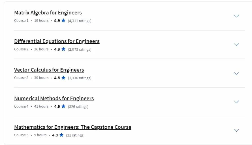Open the Matrix Algebra for Engineers link
Screen dimensions: 252x145
pos(48,13)
